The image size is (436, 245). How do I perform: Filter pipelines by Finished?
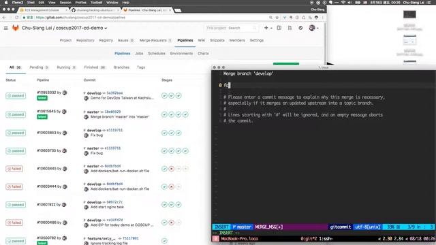[x=95, y=67]
